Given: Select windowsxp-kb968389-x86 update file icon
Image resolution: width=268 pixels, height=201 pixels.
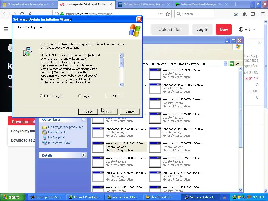Looking at the screenshot, I should click(x=155, y=74).
